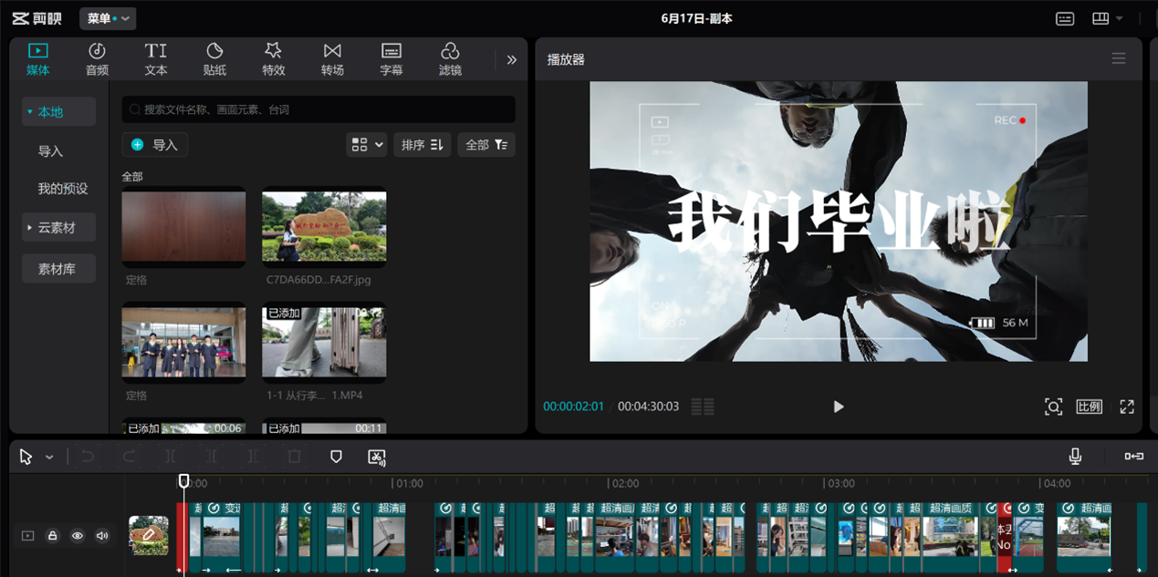Click the microphone record voiceover icon
This screenshot has height=577, width=1158.
[1075, 457]
